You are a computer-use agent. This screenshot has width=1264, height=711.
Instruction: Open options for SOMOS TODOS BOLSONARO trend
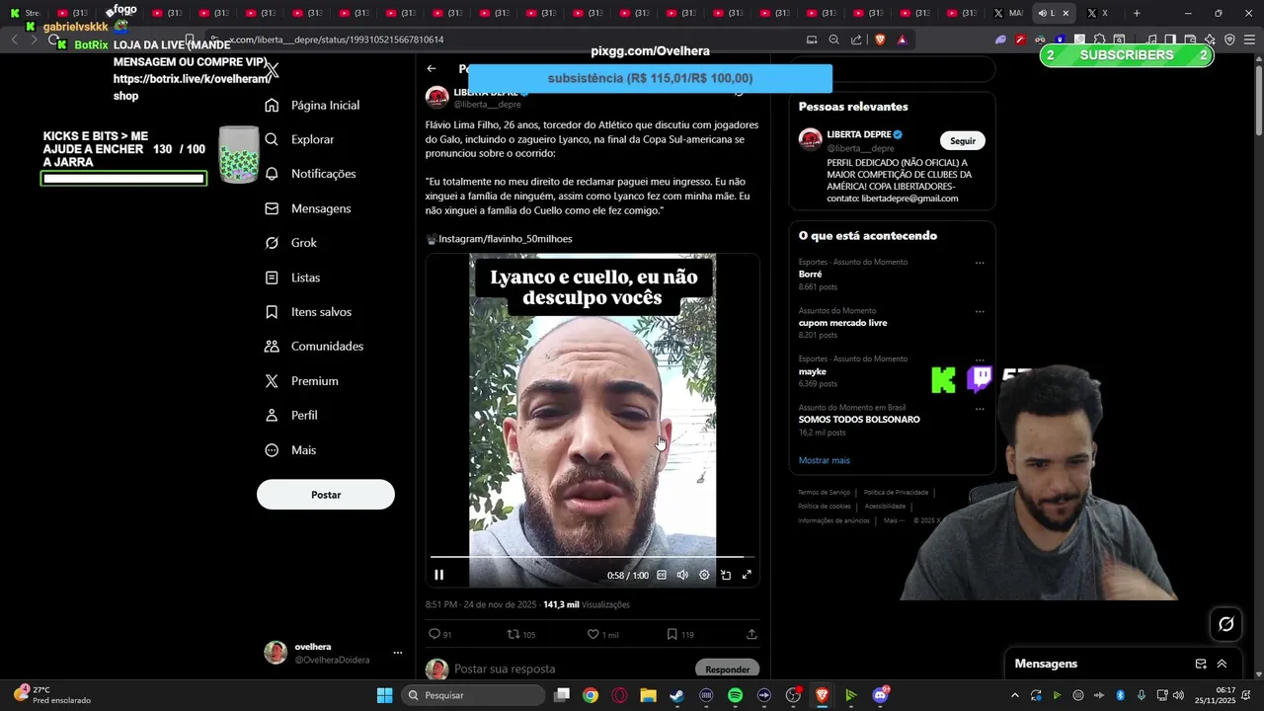pos(980,409)
